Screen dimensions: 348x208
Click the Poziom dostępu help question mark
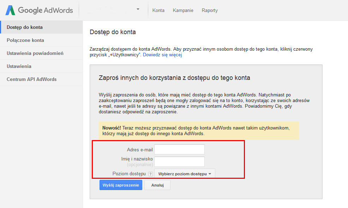point(150,174)
